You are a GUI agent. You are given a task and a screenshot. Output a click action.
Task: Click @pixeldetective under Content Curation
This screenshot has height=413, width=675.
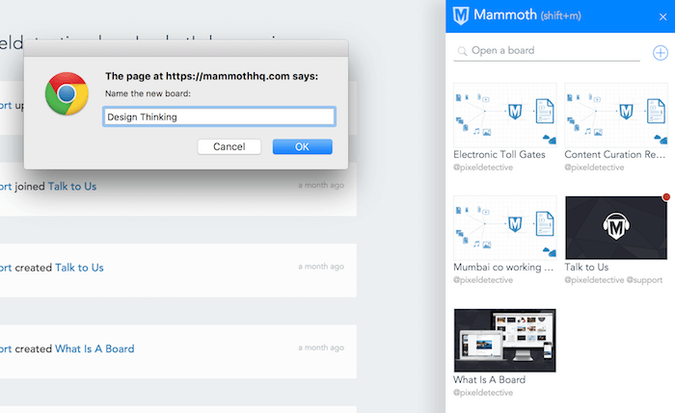(x=594, y=168)
